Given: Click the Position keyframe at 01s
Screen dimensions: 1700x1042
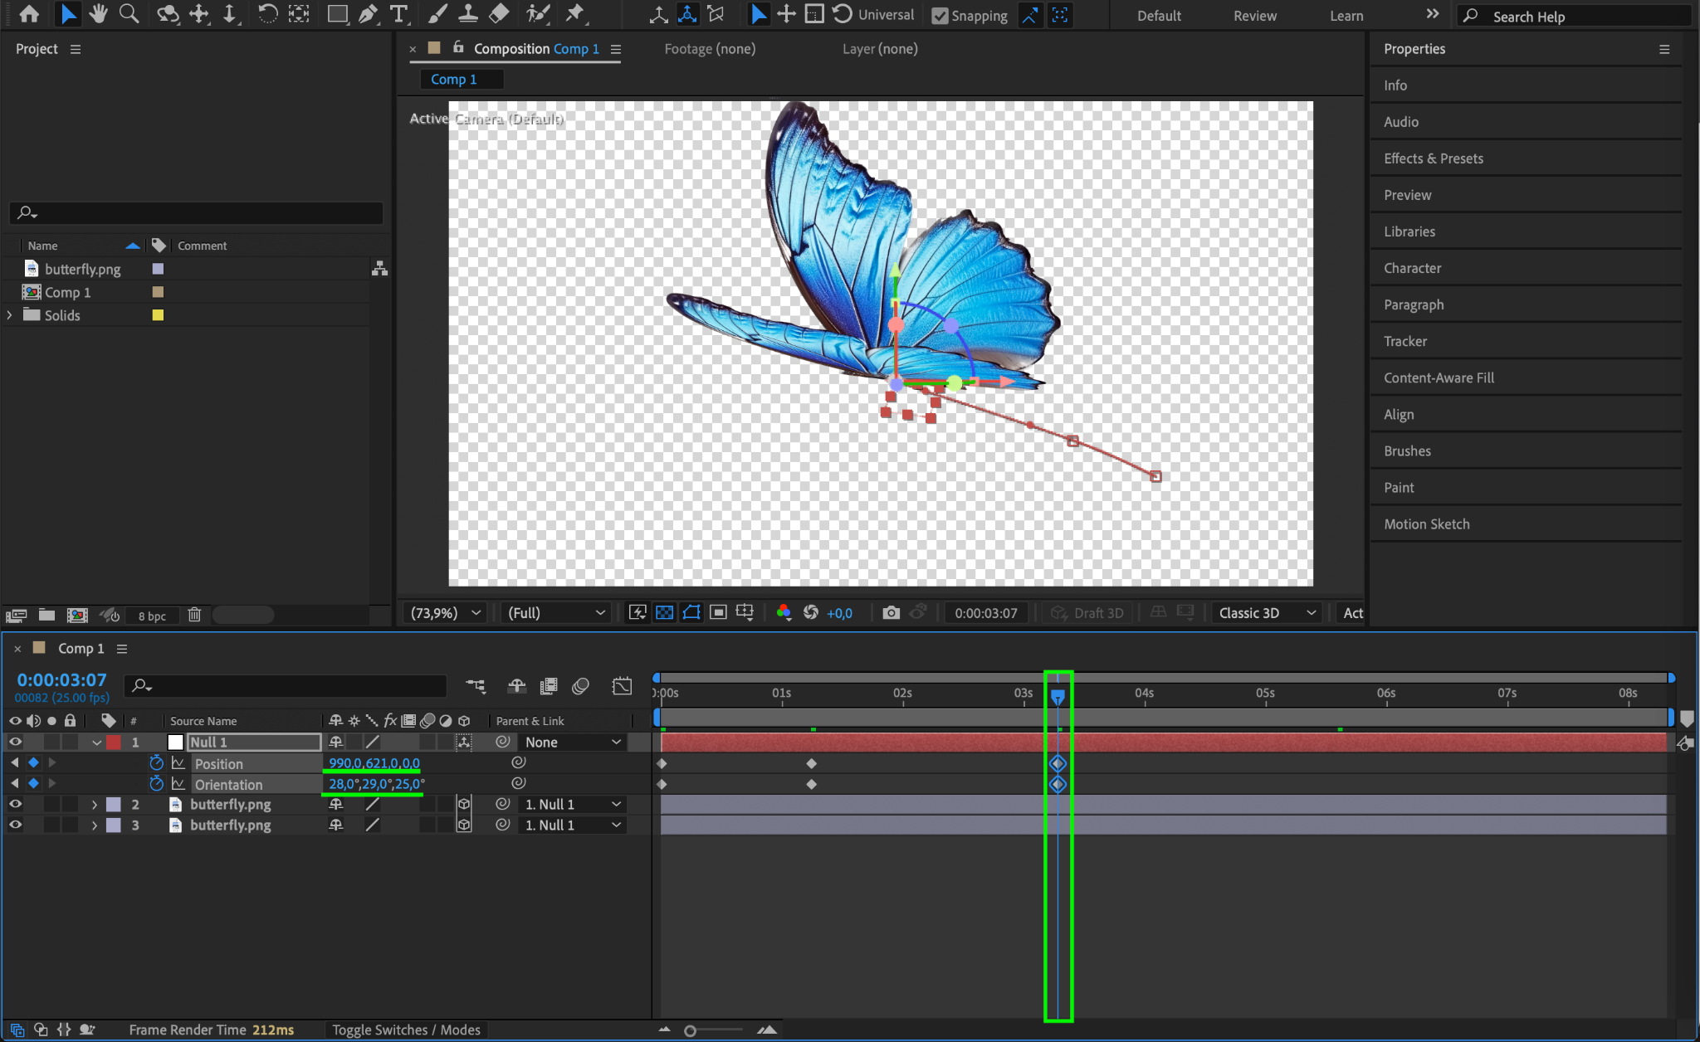Looking at the screenshot, I should (812, 763).
